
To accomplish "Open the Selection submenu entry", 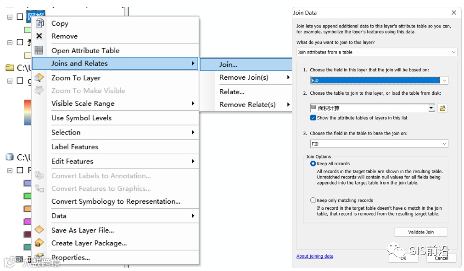I will 66,132.
